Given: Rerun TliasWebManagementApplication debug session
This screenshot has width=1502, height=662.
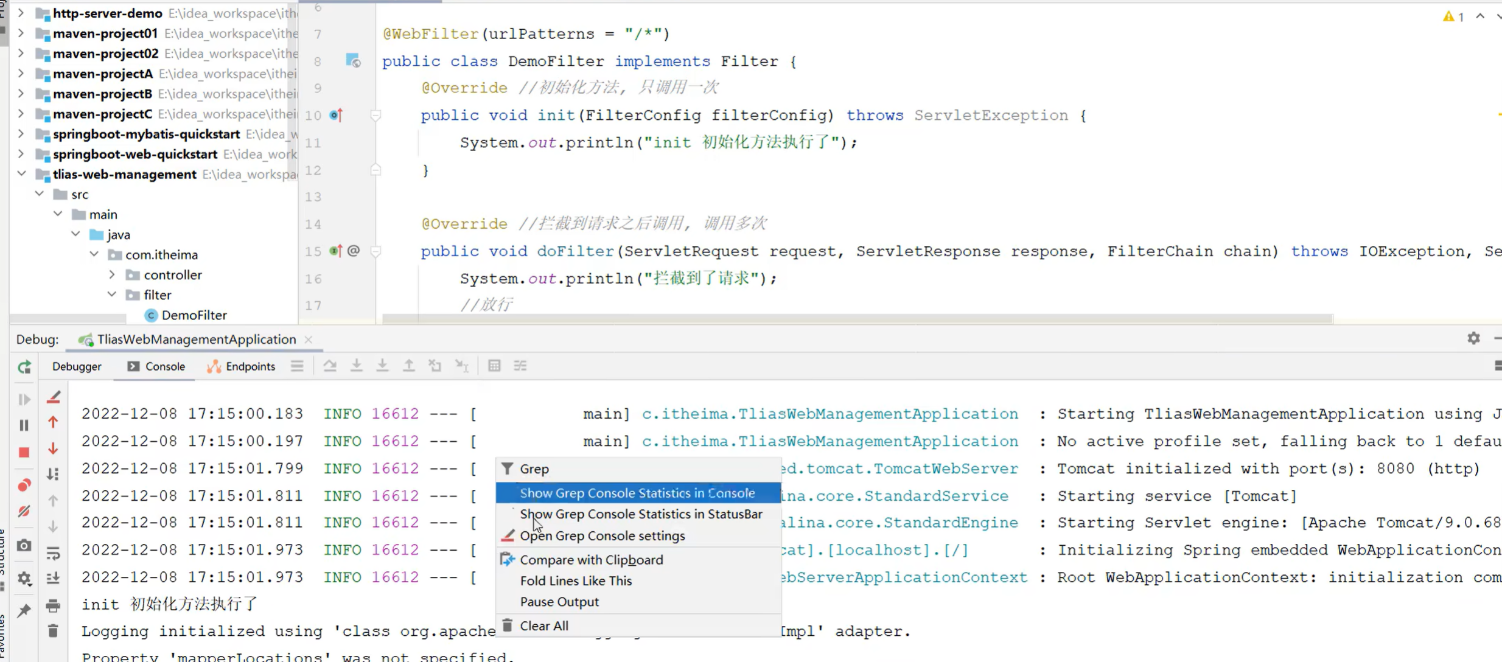Looking at the screenshot, I should 24,367.
